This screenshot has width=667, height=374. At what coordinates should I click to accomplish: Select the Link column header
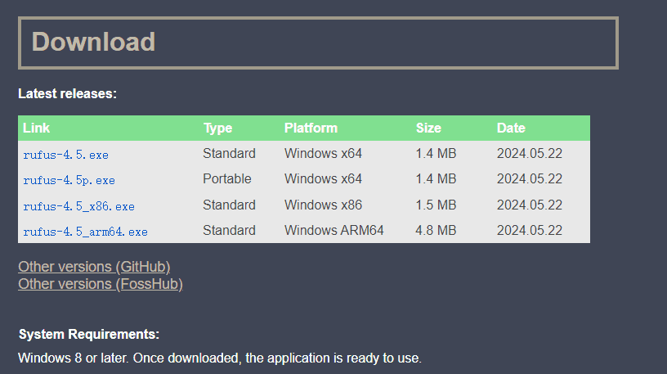point(37,128)
